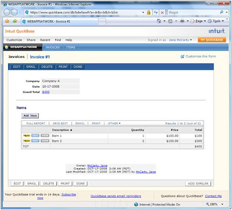This screenshot has height=210, width=232.
Task: Open the Page dropdown menu
Action: [x=198, y=21]
